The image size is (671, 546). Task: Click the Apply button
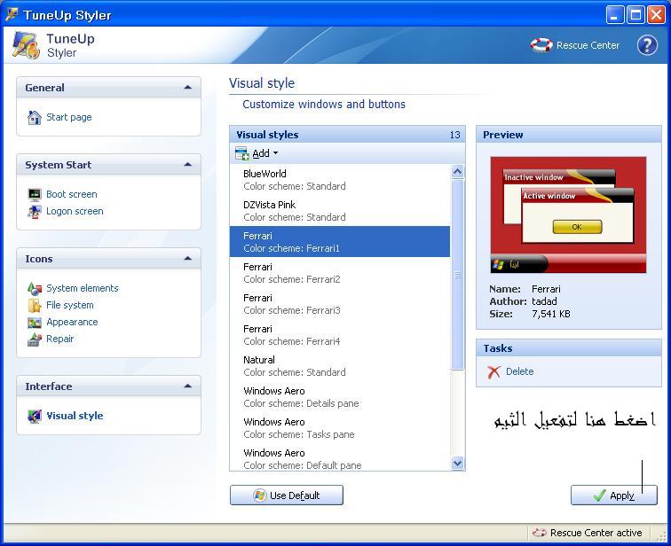coord(613,495)
